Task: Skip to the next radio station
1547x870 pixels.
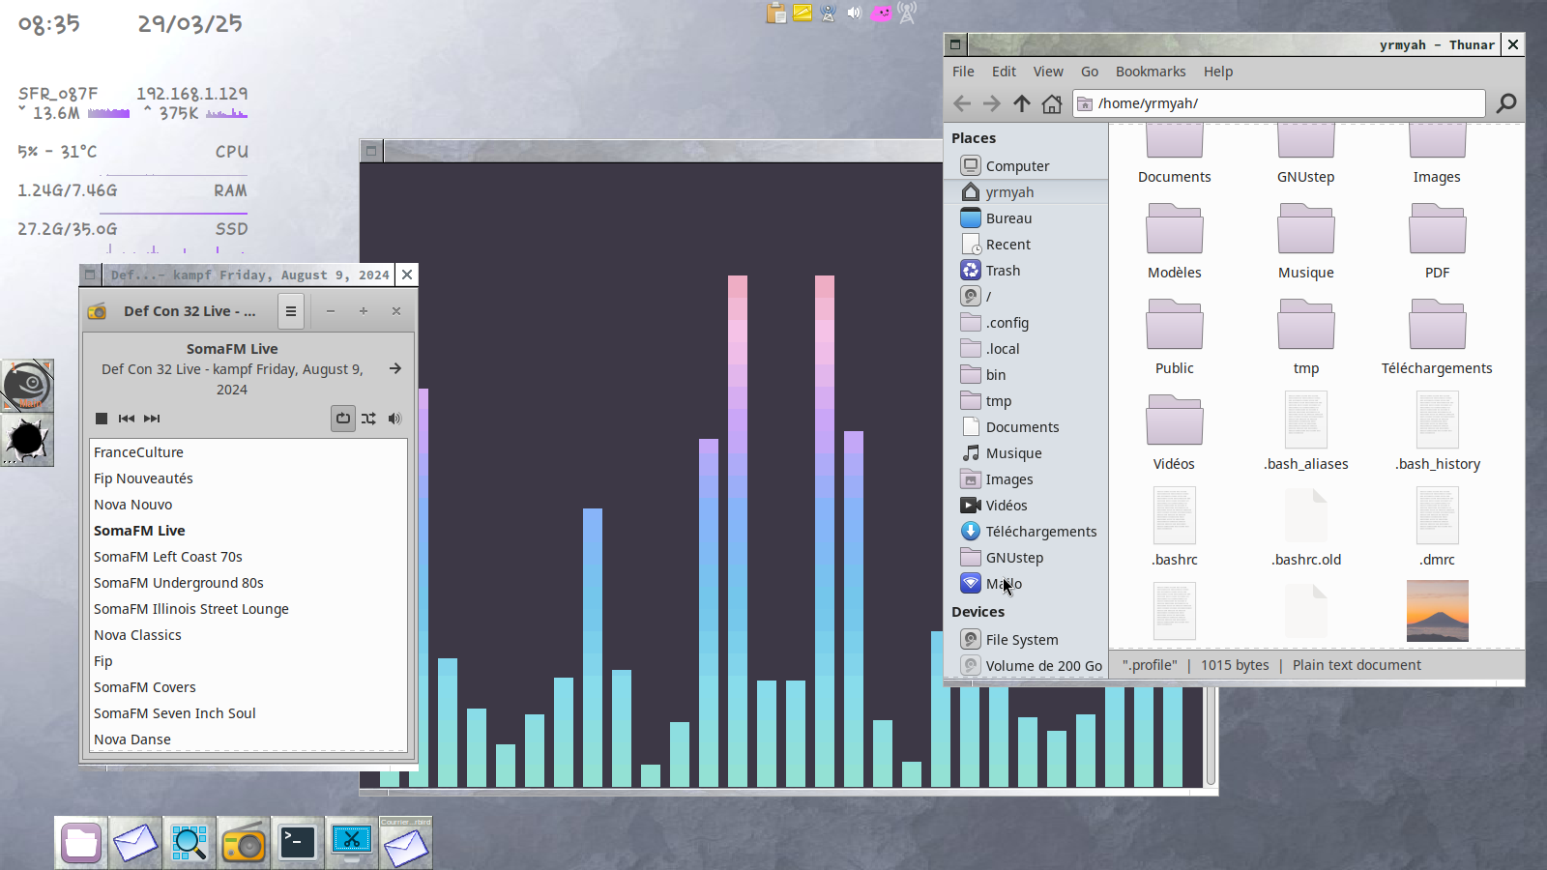Action: coord(152,419)
